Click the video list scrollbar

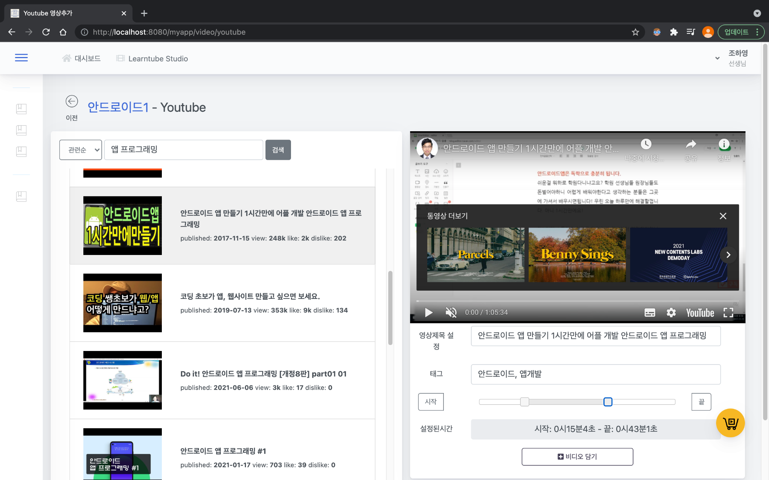click(x=390, y=307)
